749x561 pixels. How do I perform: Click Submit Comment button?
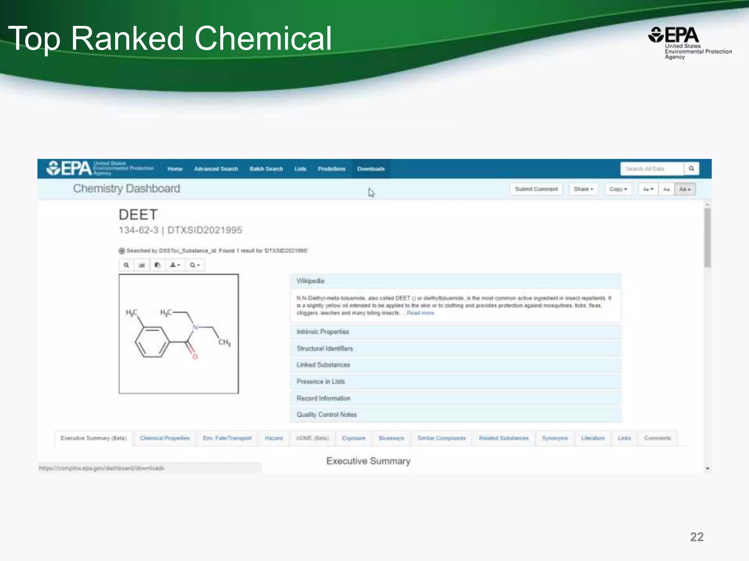pyautogui.click(x=537, y=189)
